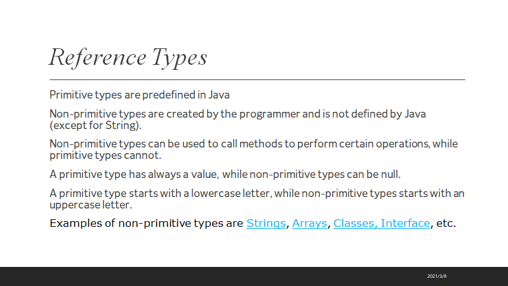The image size is (508, 286).
Task: Click the 'etc.' text after the links
Action: pos(447,224)
